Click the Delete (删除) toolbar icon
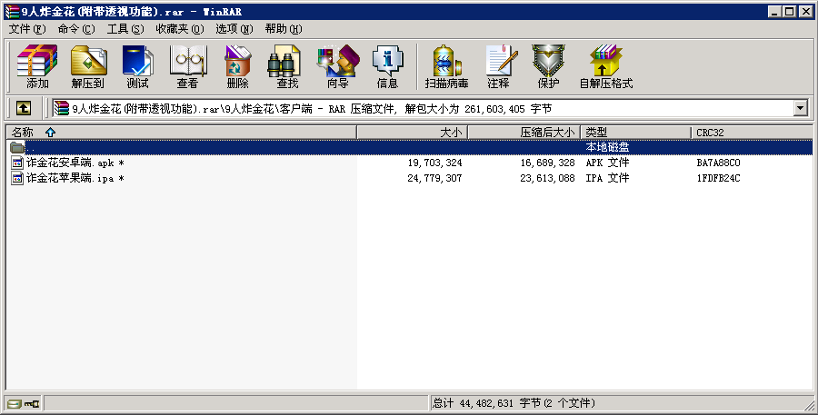The image size is (818, 415). [x=237, y=66]
